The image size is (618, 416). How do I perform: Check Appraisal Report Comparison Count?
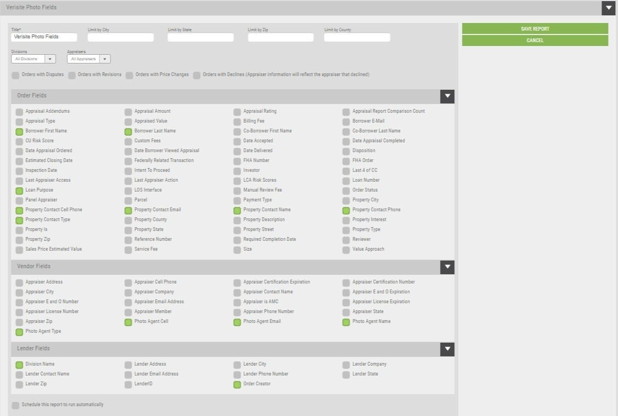pos(346,112)
